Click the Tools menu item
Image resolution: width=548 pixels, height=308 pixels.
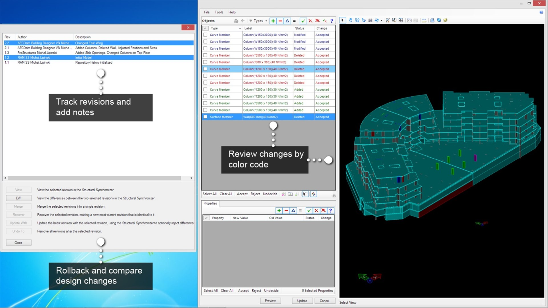coord(218,12)
